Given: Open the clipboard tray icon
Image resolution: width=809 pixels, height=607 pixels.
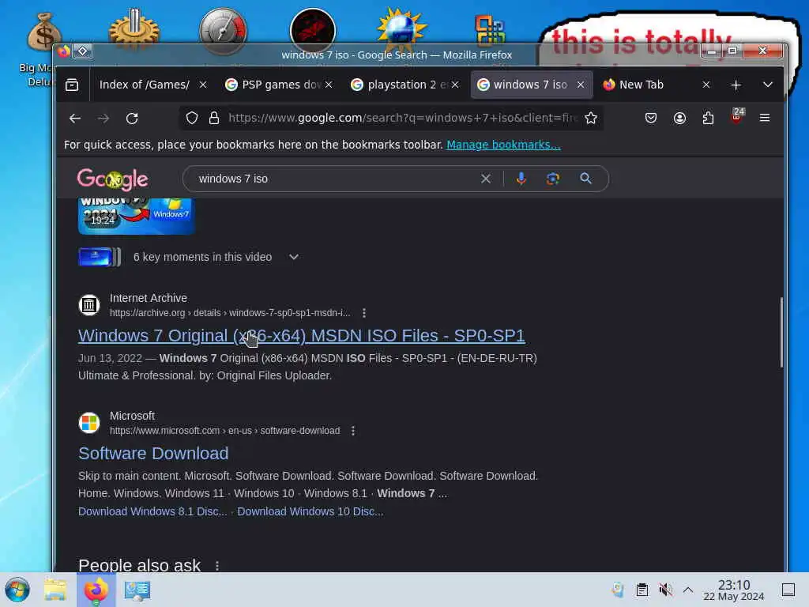Looking at the screenshot, I should point(642,590).
